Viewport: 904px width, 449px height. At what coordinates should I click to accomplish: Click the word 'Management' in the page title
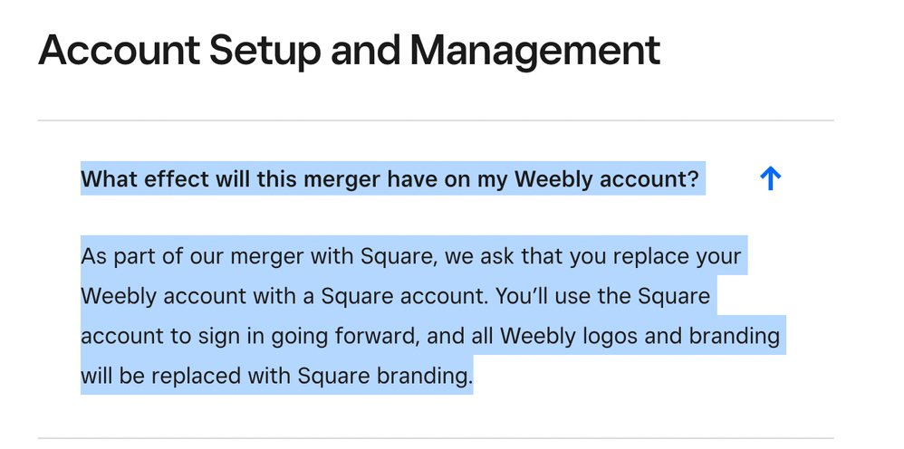pos(535,50)
